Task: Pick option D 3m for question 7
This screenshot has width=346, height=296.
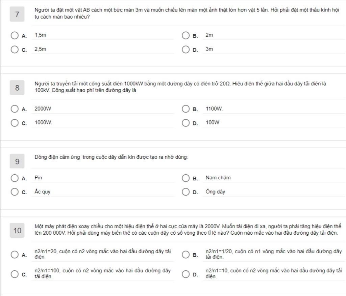Action: pyautogui.click(x=186, y=49)
